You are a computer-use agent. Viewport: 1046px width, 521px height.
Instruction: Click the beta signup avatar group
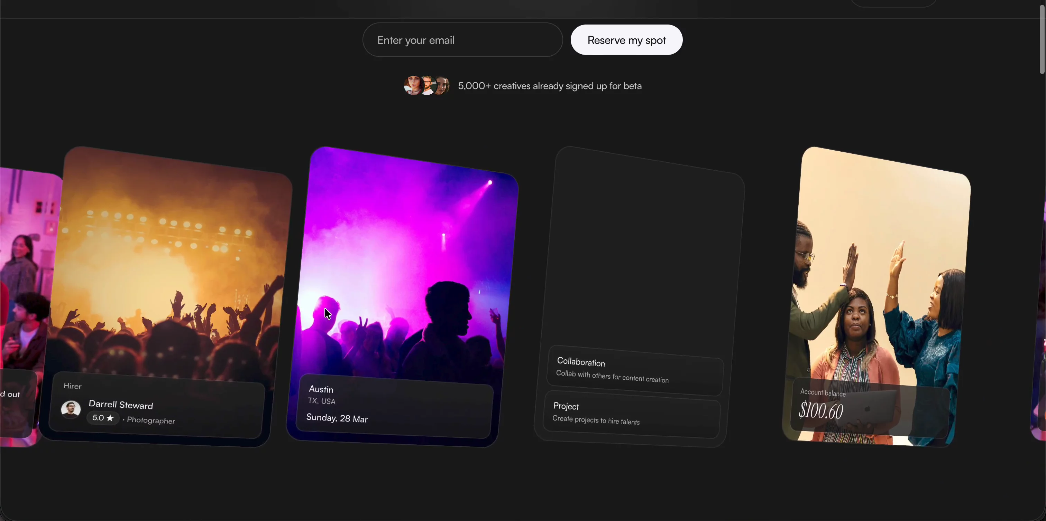click(426, 86)
